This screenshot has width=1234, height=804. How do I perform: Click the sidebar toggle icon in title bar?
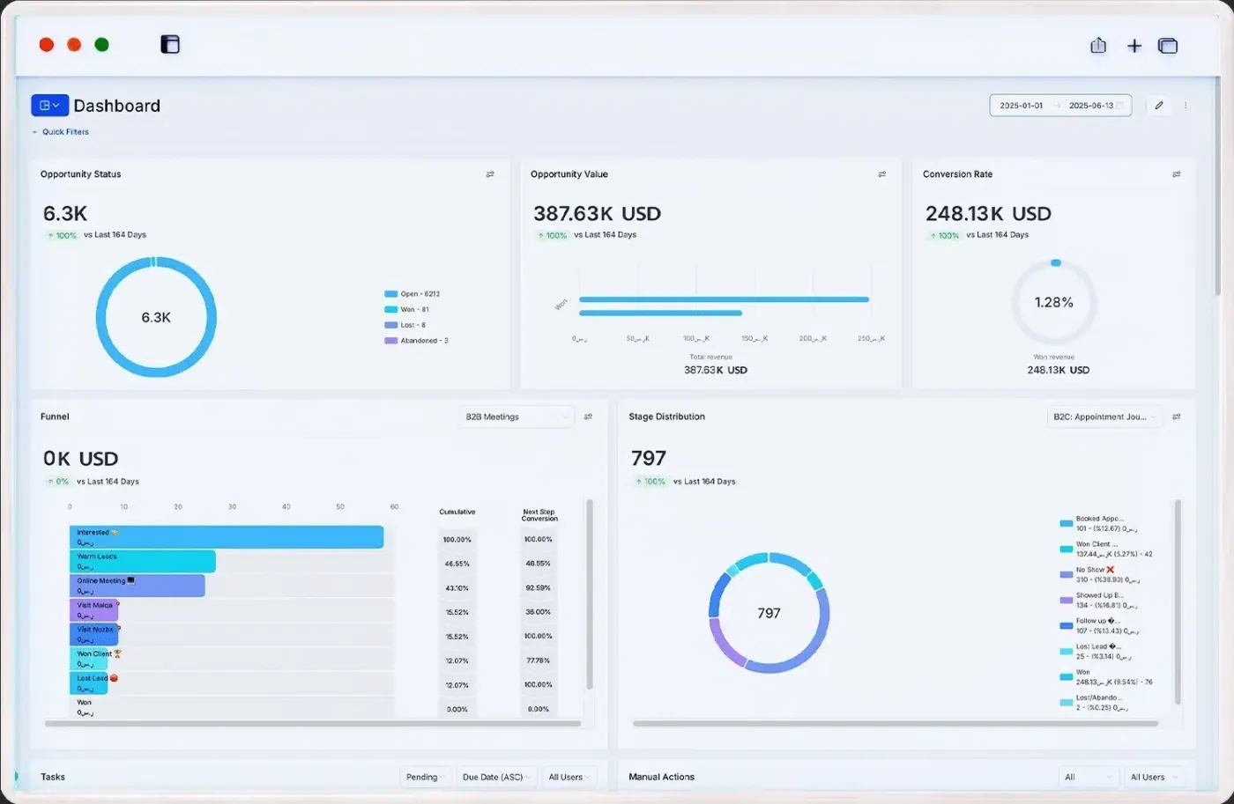[170, 44]
